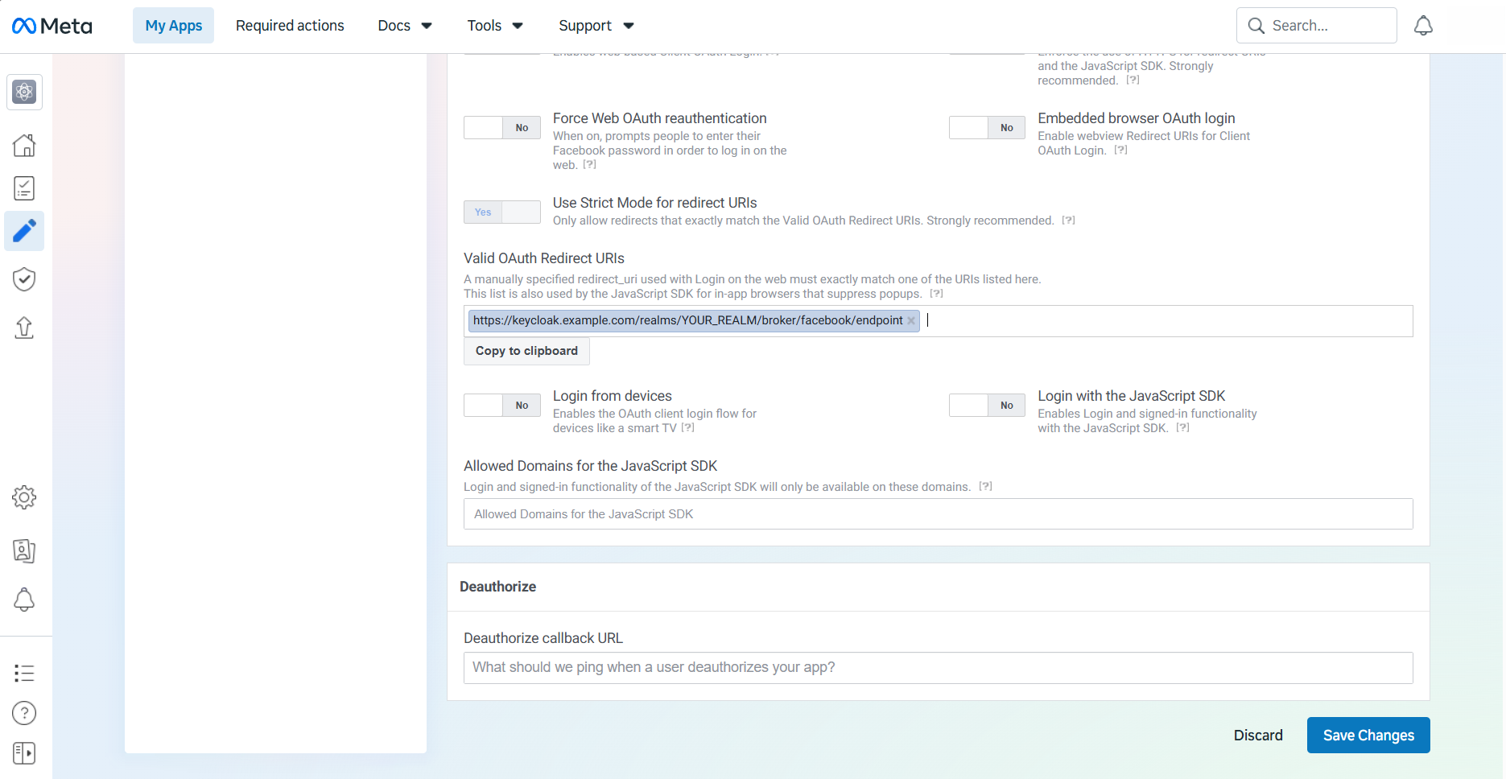Toggle Login with the JavaScript SDK switch
The width and height of the screenshot is (1506, 779).
pos(987,405)
